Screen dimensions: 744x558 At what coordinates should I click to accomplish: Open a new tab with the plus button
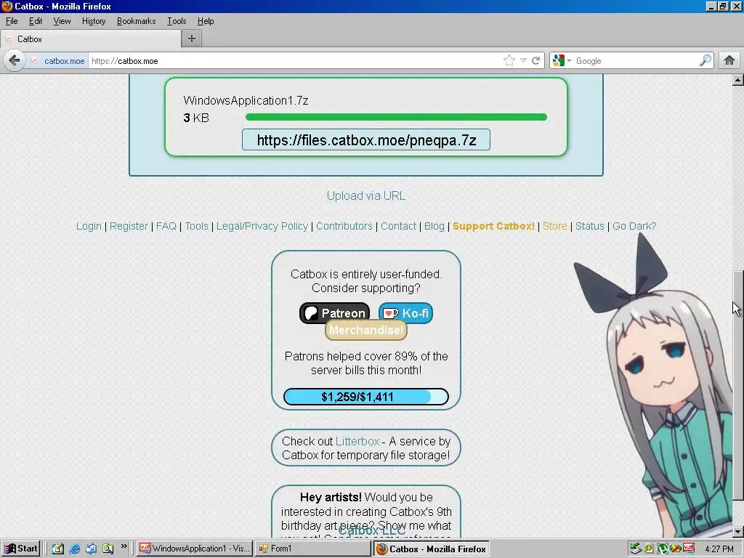[x=192, y=39]
